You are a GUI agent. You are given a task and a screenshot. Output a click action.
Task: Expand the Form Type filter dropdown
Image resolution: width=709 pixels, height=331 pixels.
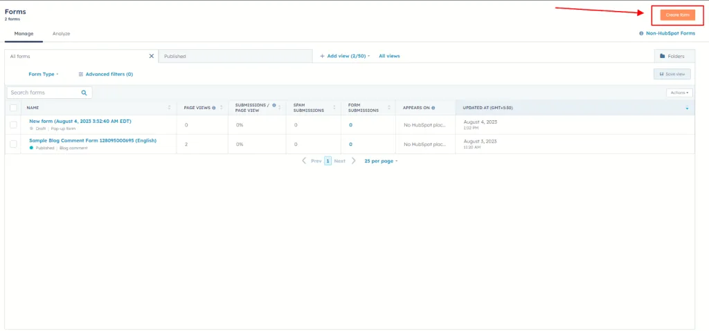[x=44, y=74]
